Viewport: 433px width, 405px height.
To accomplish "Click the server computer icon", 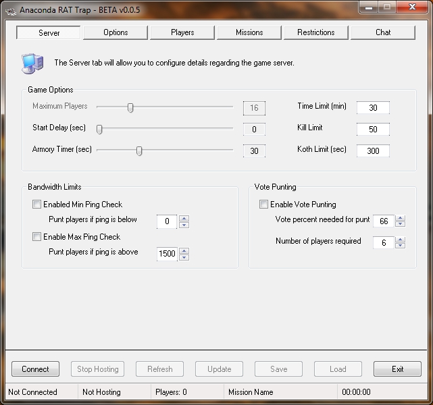I will (x=32, y=63).
